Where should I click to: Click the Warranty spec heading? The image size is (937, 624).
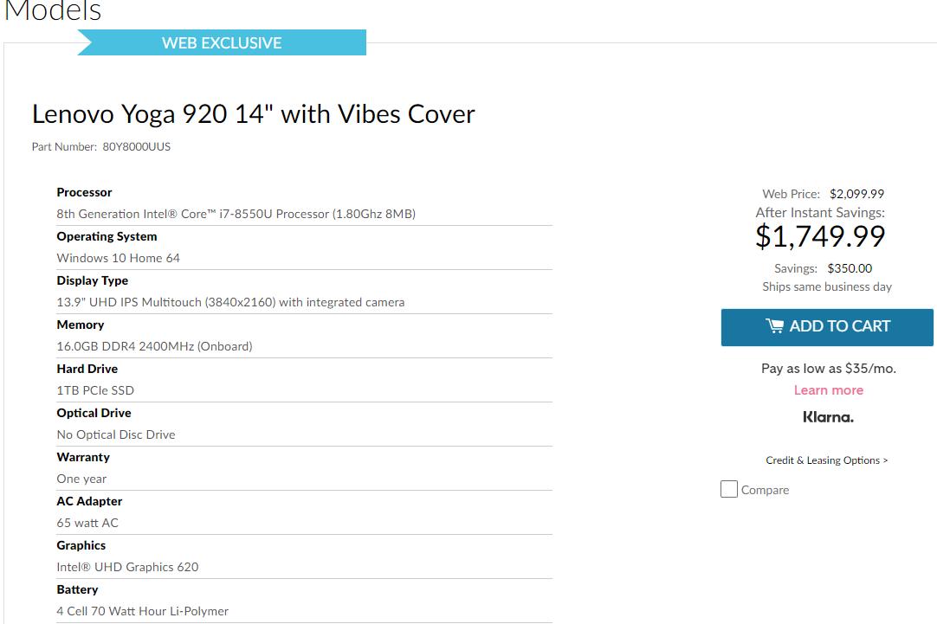(83, 457)
